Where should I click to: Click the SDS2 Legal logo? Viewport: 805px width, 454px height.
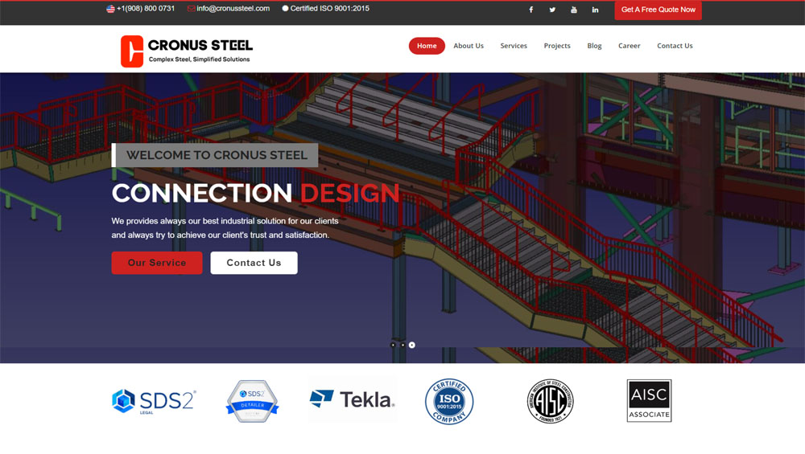(x=154, y=401)
